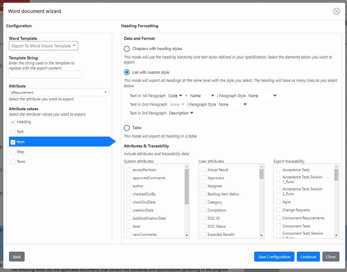This screenshot has height=272, width=347.
Task: Tick the author system attribute
Action: pyautogui.click(x=129, y=186)
